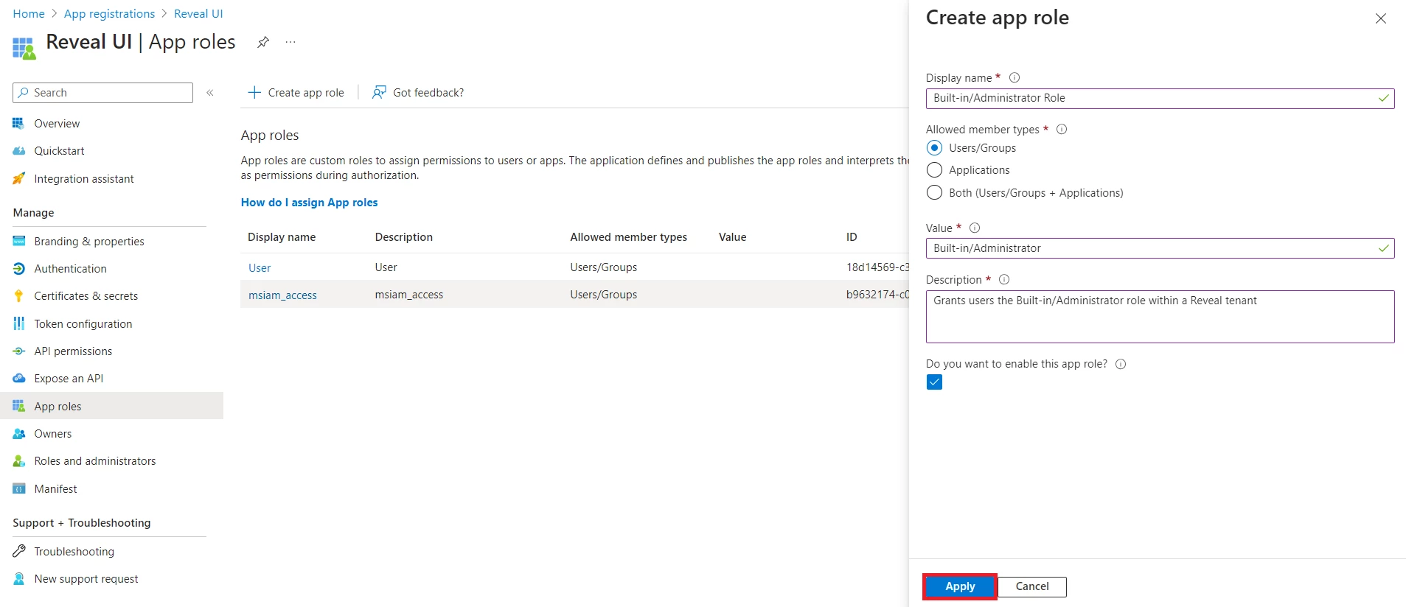Collapse the sidebar with the double chevron
The width and height of the screenshot is (1406, 607).
(x=210, y=93)
